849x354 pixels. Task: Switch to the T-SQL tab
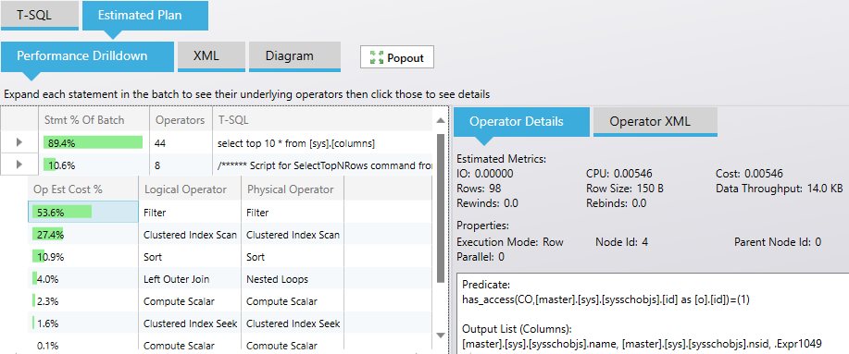pyautogui.click(x=40, y=15)
